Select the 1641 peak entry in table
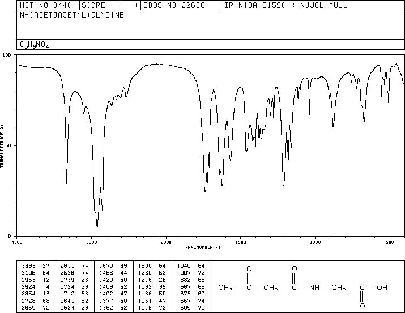This screenshot has height=313, width=405. coord(74,301)
